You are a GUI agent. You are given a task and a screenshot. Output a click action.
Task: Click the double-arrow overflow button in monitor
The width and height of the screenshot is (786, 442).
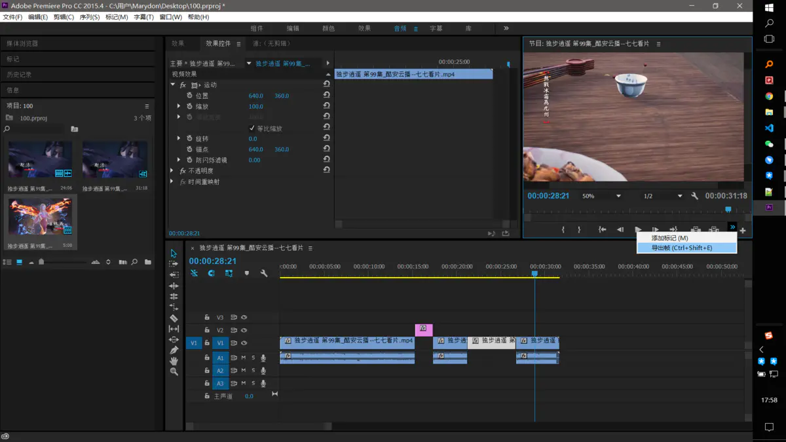point(732,227)
